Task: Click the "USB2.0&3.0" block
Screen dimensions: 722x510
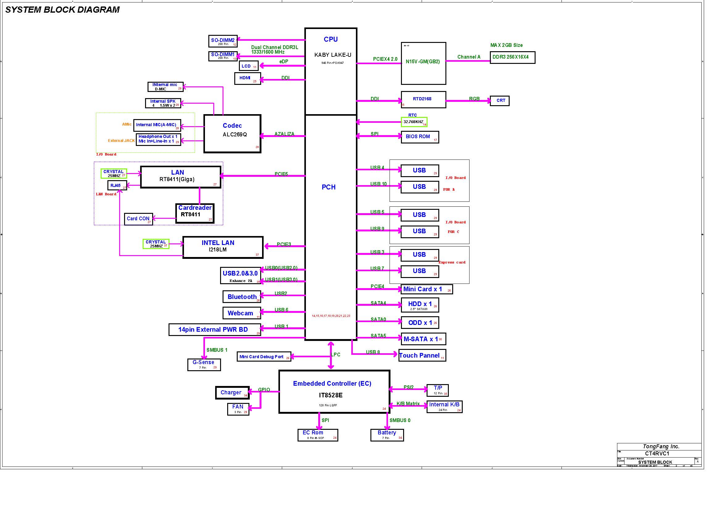Action: pyautogui.click(x=240, y=276)
